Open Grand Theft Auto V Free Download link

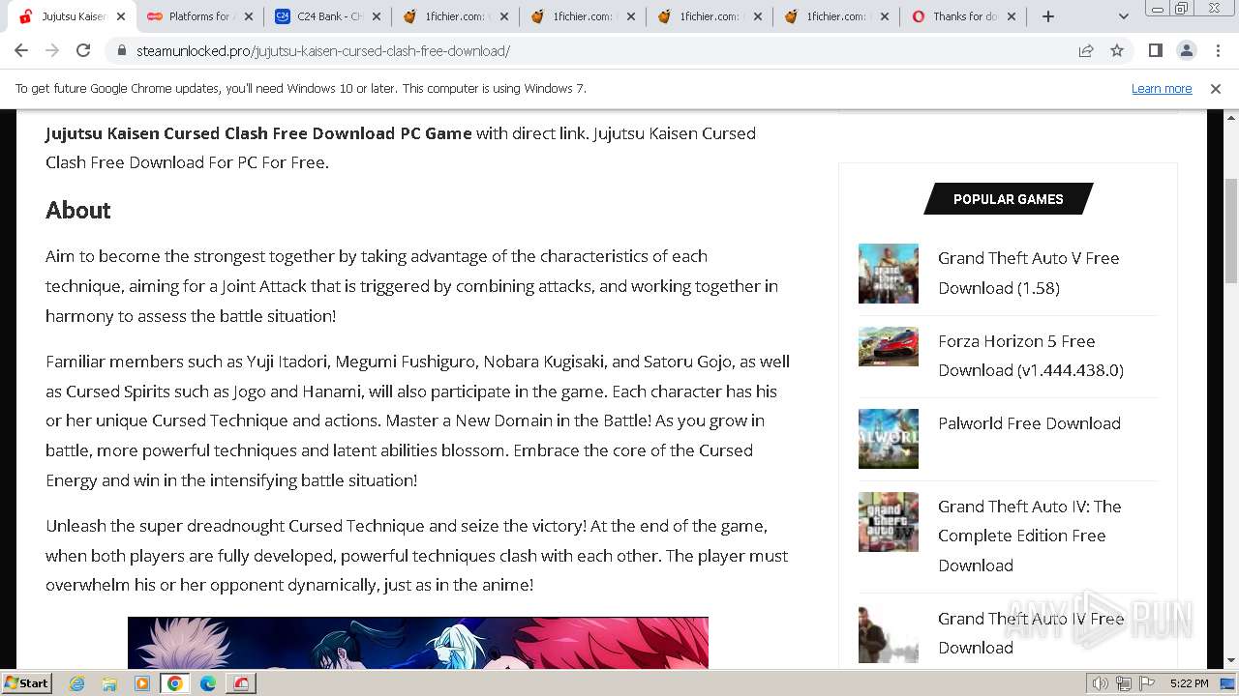pyautogui.click(x=1028, y=273)
